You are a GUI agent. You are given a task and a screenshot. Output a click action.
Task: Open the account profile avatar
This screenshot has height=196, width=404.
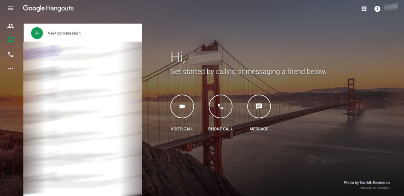391,9
